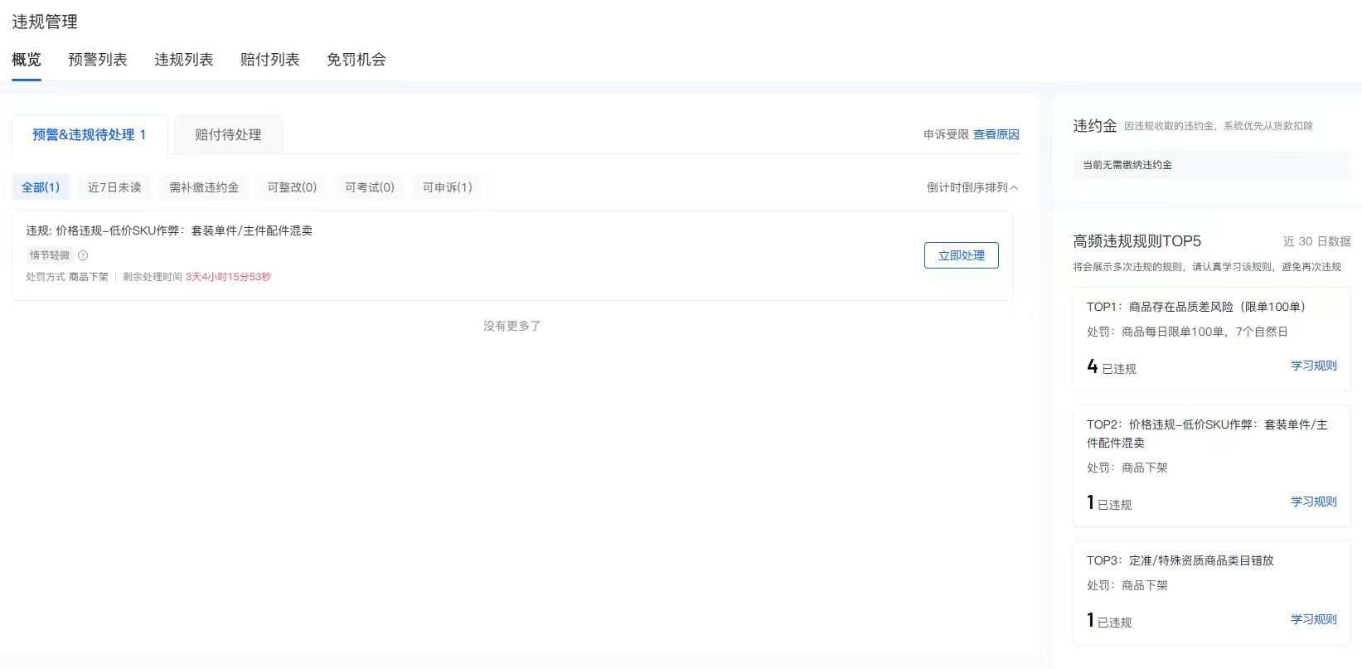The image size is (1362, 669).
Task: Filter by 可申诉(1) violations
Action: click(448, 187)
